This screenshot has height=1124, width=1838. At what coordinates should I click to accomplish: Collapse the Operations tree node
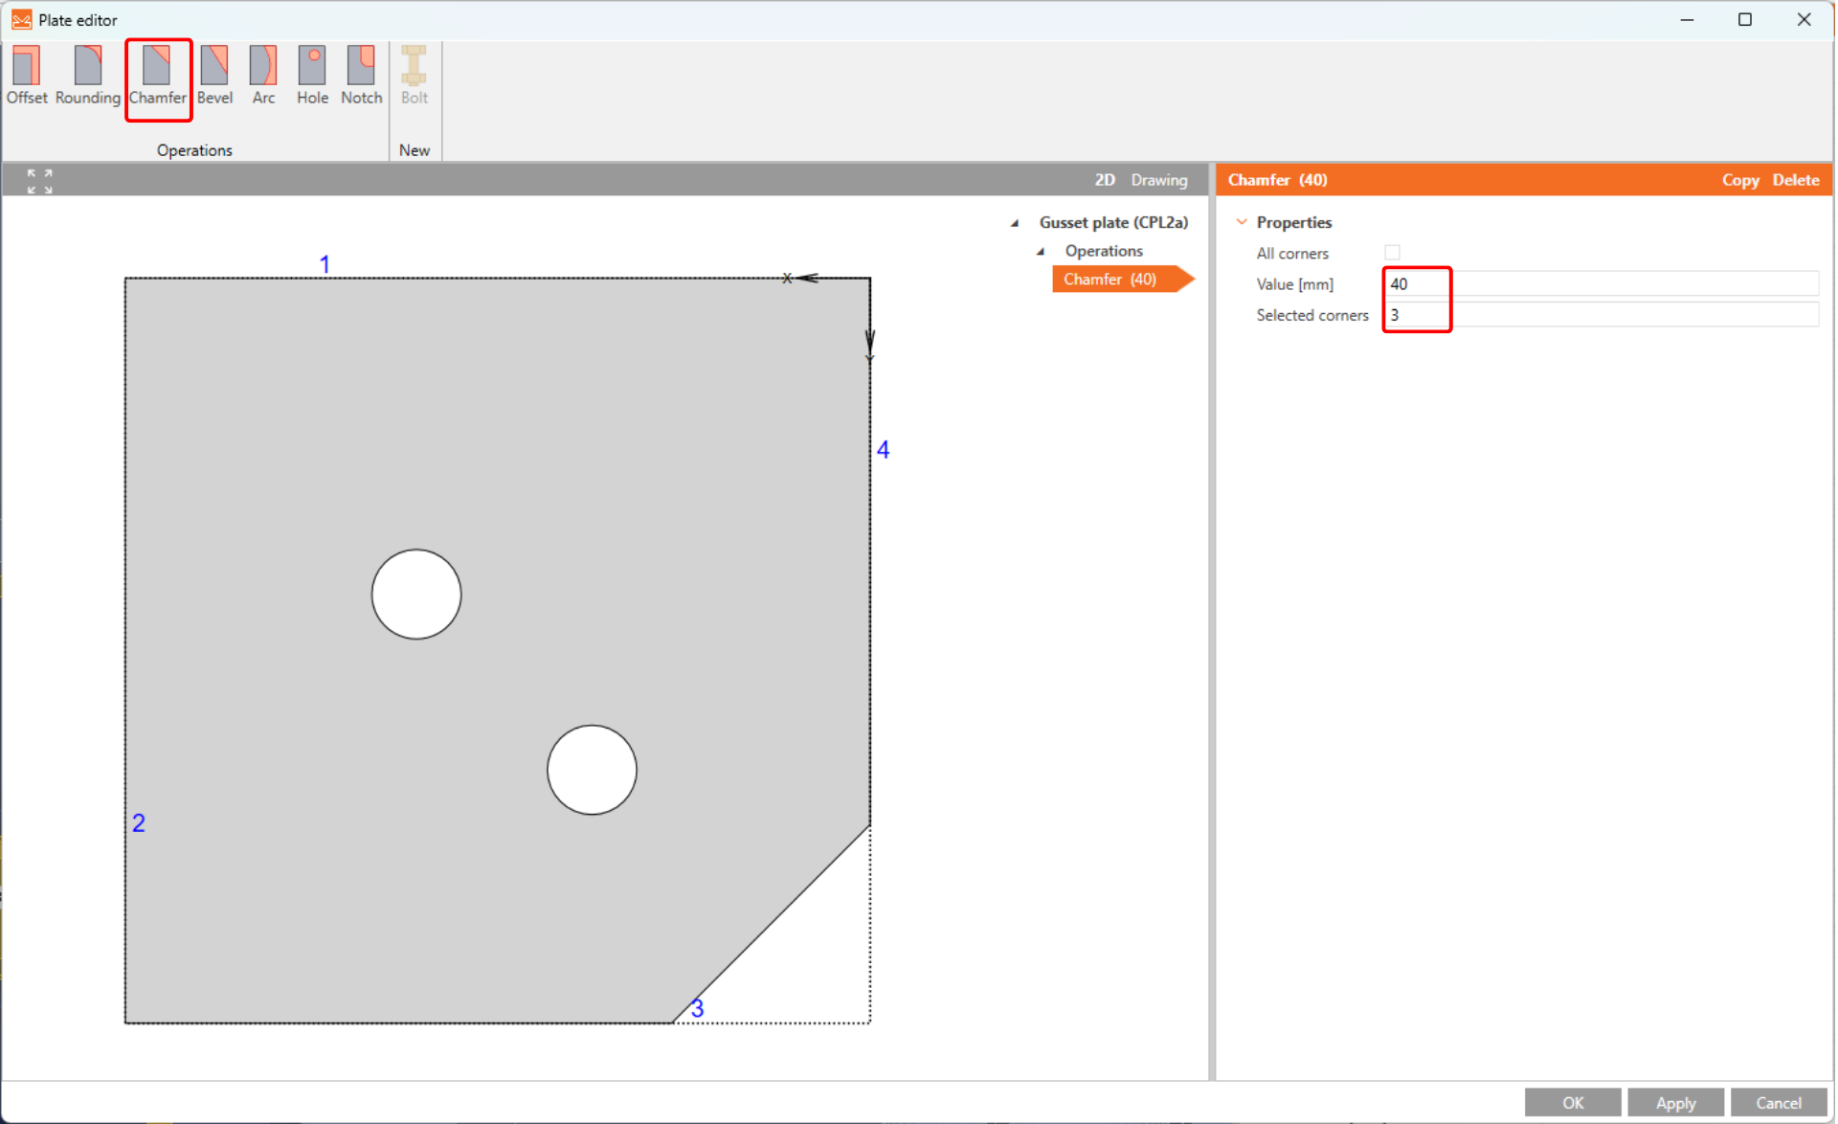pyautogui.click(x=1041, y=252)
